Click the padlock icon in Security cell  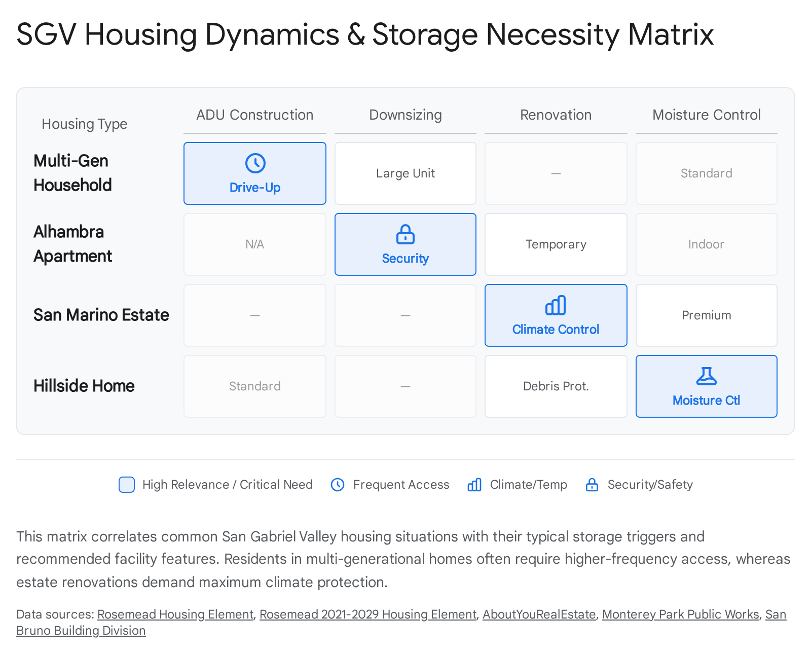click(x=405, y=234)
